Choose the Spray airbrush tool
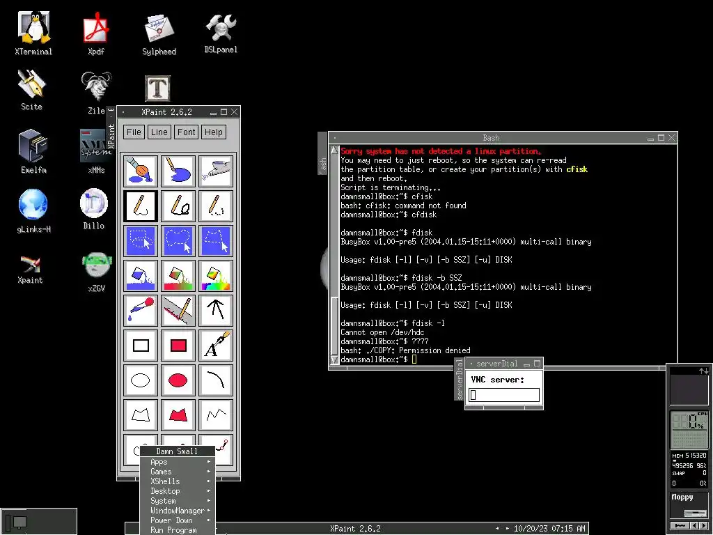 216,171
